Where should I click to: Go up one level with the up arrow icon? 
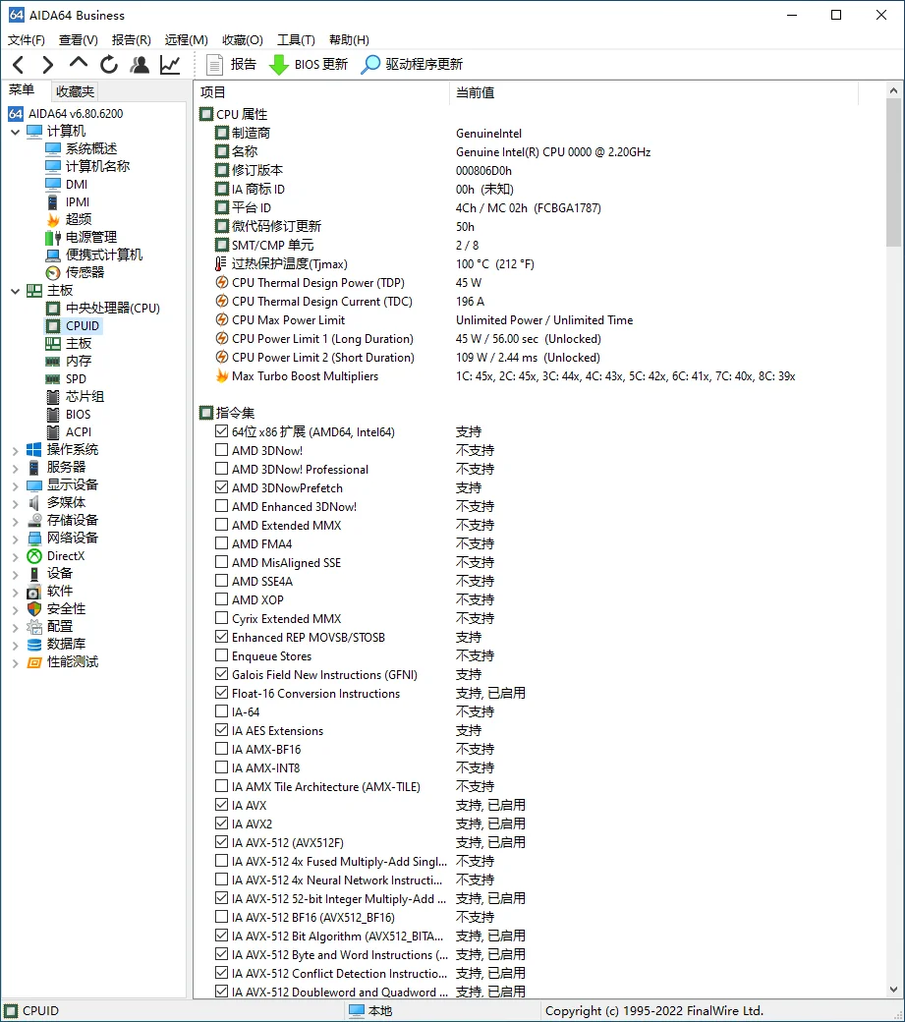[79, 63]
